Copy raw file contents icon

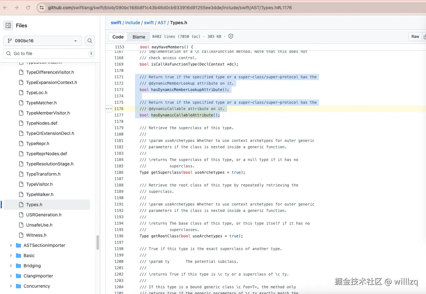(x=424, y=37)
